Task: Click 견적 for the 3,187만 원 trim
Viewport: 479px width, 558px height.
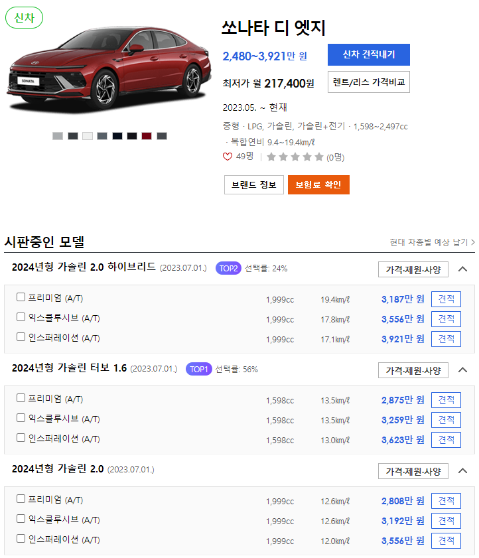Action: [x=446, y=299]
